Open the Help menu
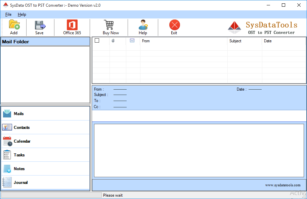The width and height of the screenshot is (307, 199). [x=22, y=14]
